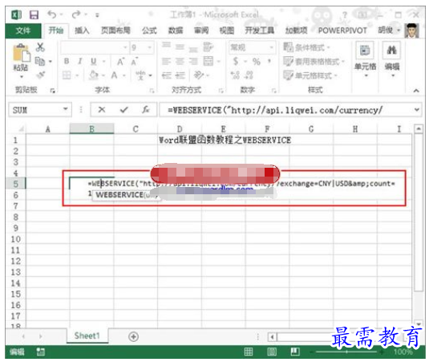The image size is (429, 362).
Task: Switch to Normal view
Action: [x=248, y=352]
